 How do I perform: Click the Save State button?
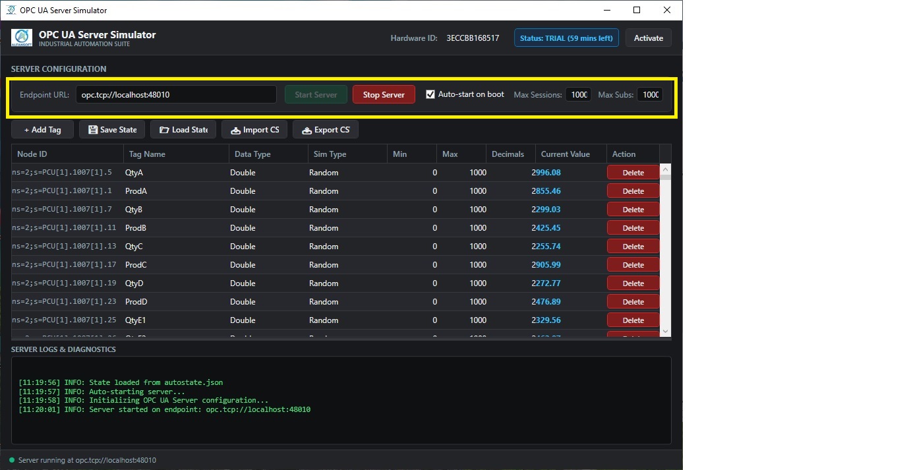(x=112, y=130)
